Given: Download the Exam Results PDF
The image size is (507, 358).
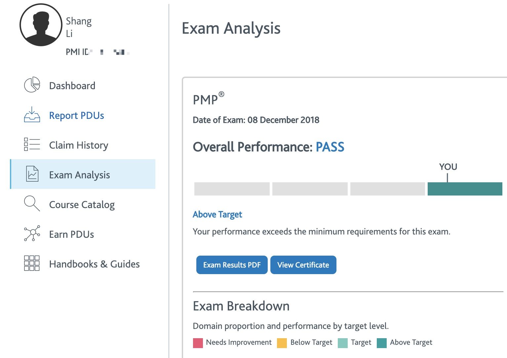Looking at the screenshot, I should click(x=232, y=265).
